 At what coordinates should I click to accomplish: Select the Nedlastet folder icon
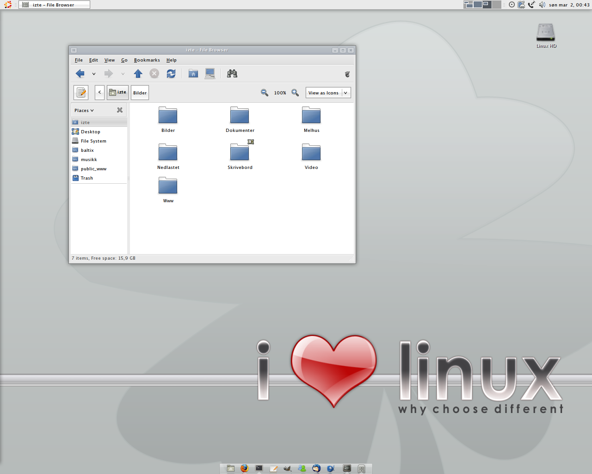[168, 152]
